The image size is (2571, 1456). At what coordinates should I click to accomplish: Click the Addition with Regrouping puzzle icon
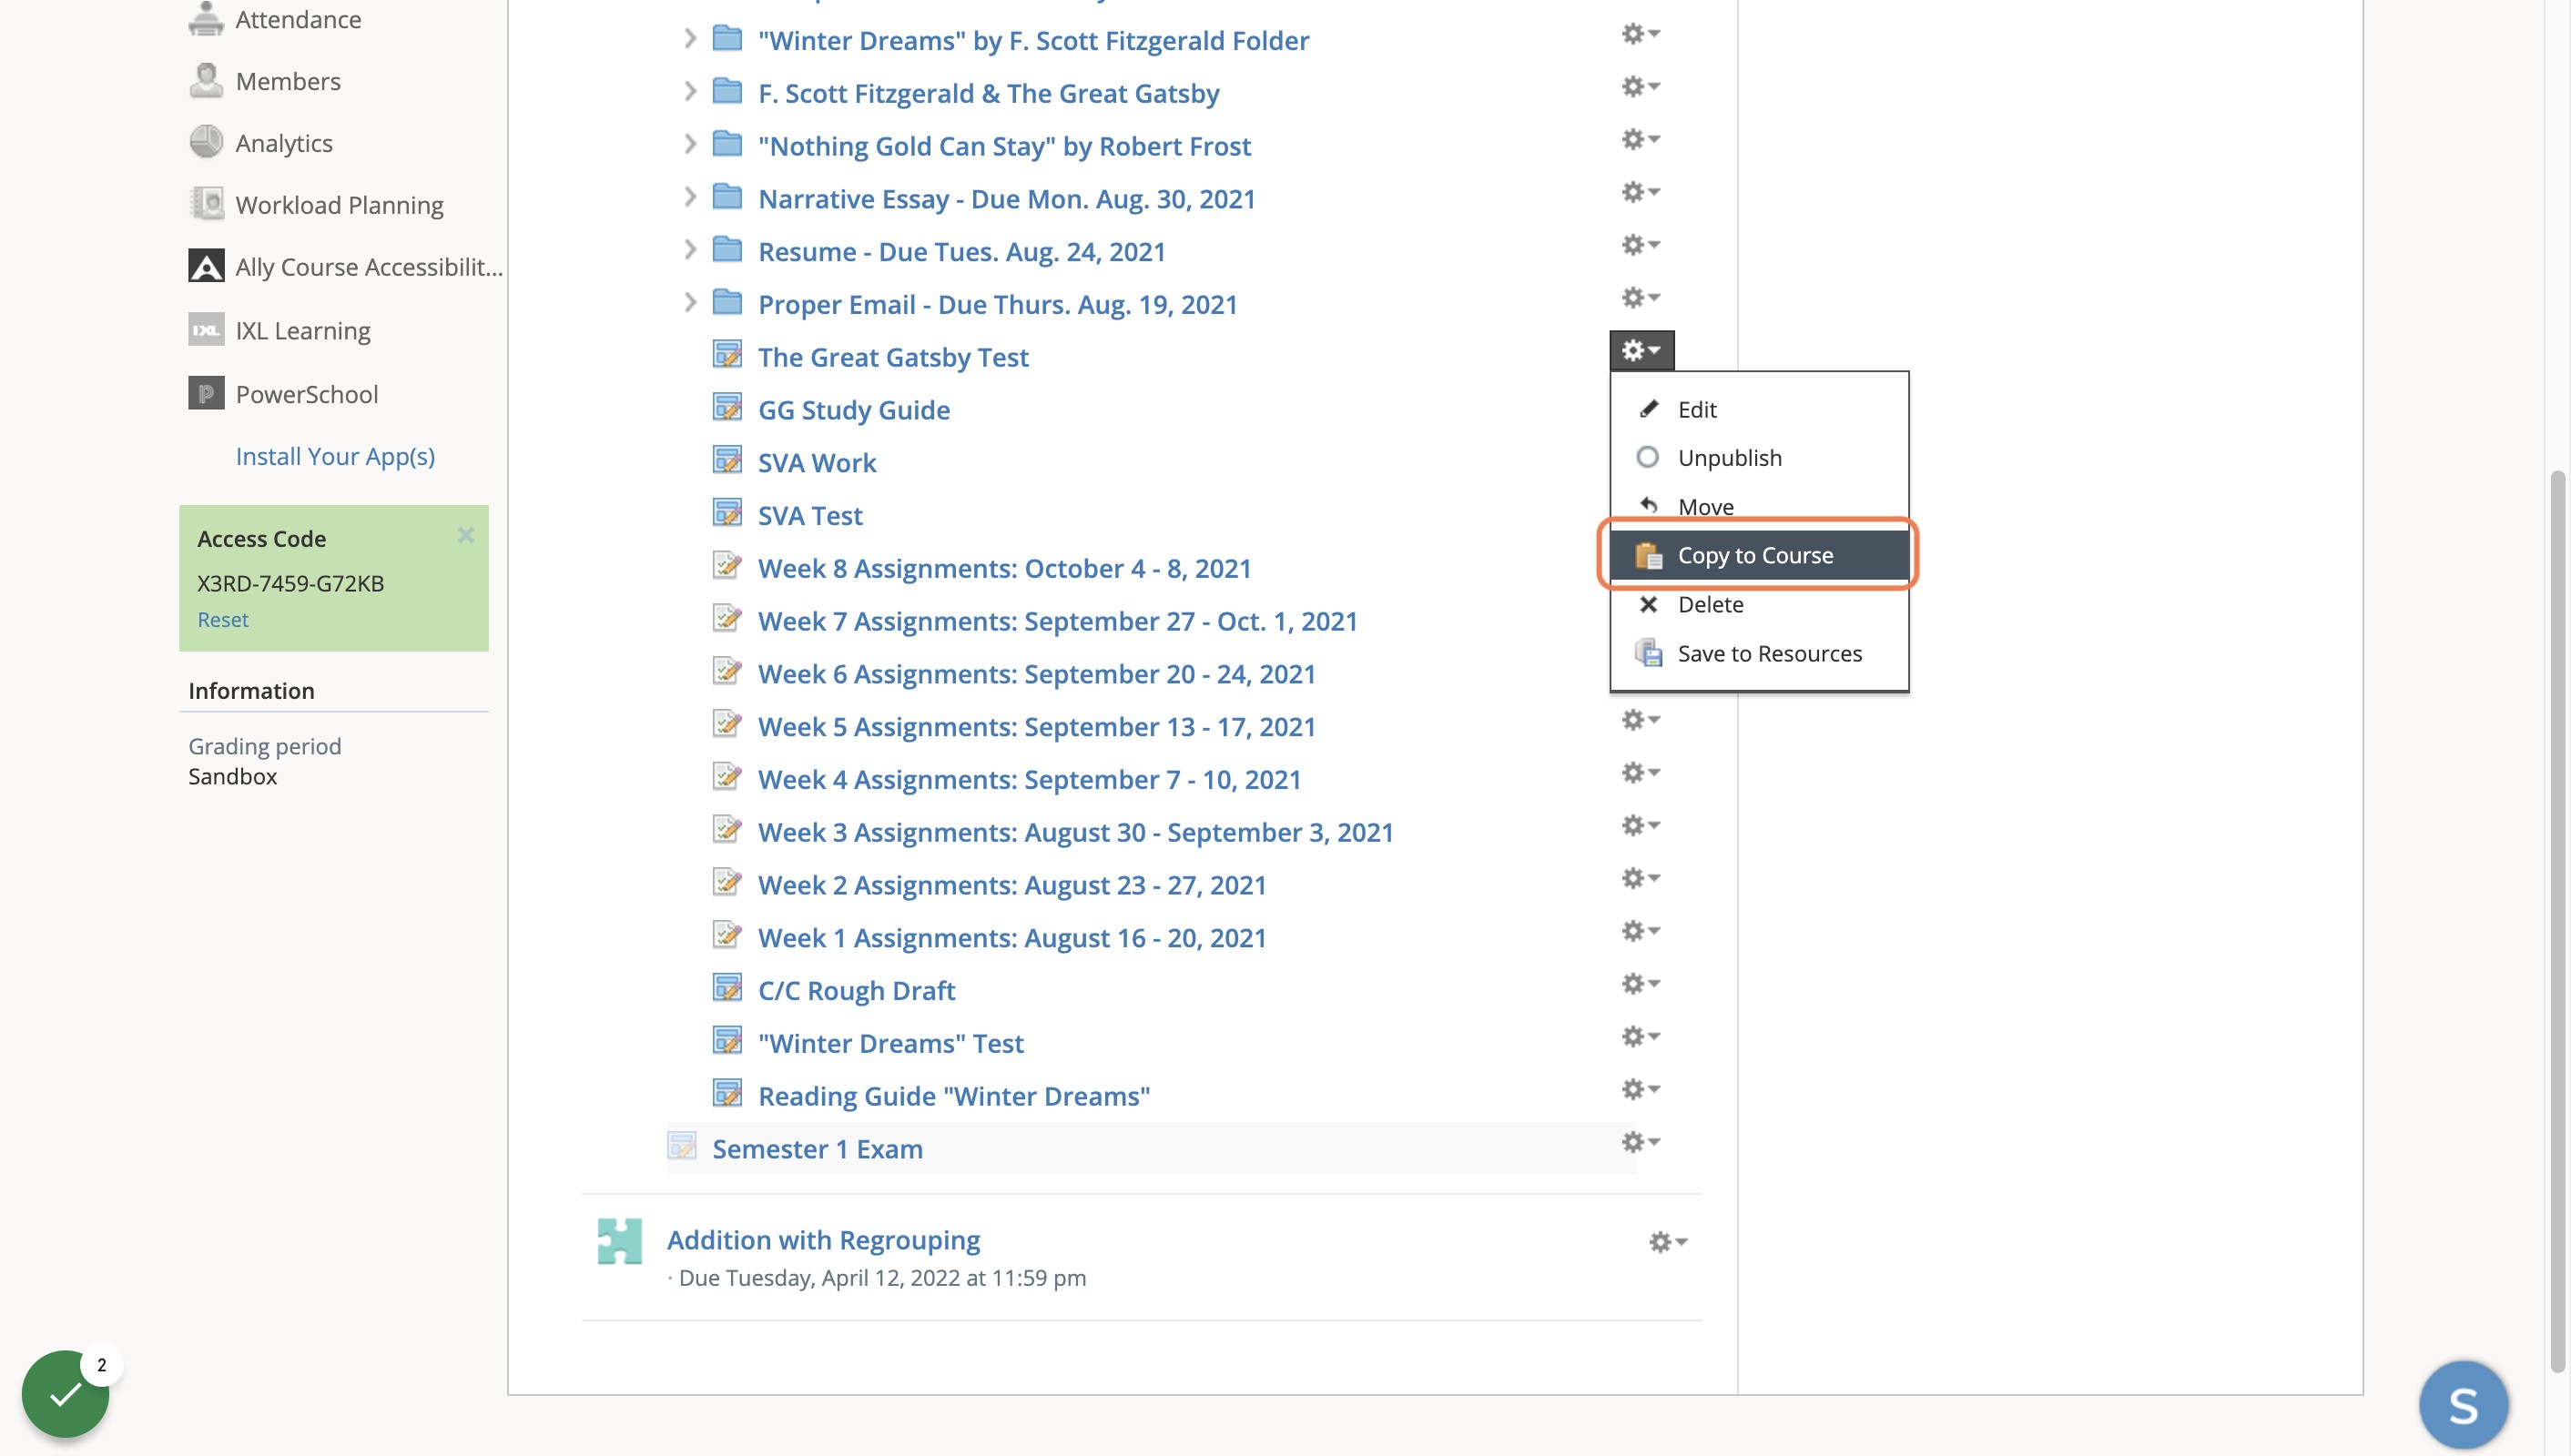(x=619, y=1241)
